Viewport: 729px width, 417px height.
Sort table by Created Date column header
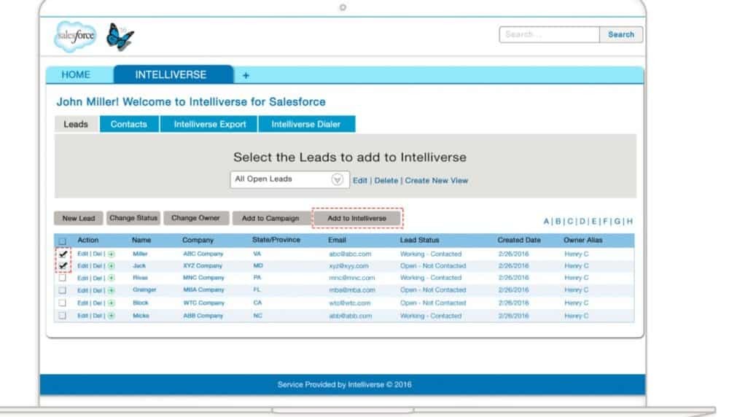(x=521, y=240)
